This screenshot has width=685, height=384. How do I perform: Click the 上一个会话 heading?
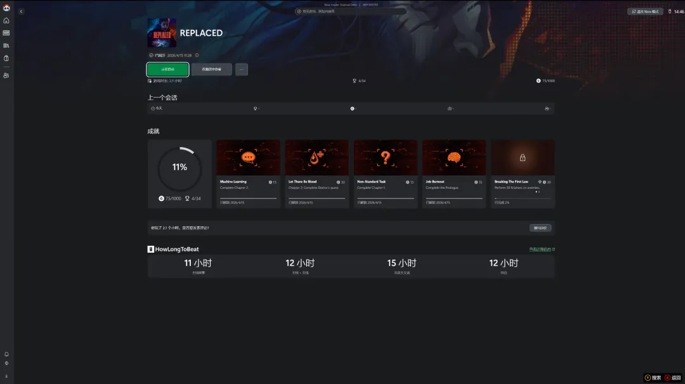[x=162, y=98]
